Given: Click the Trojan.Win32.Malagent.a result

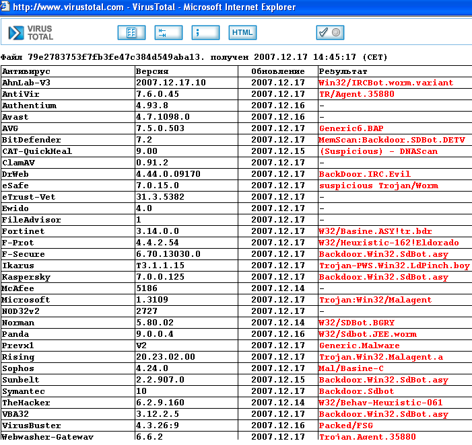Looking at the screenshot, I should pyautogui.click(x=381, y=357).
